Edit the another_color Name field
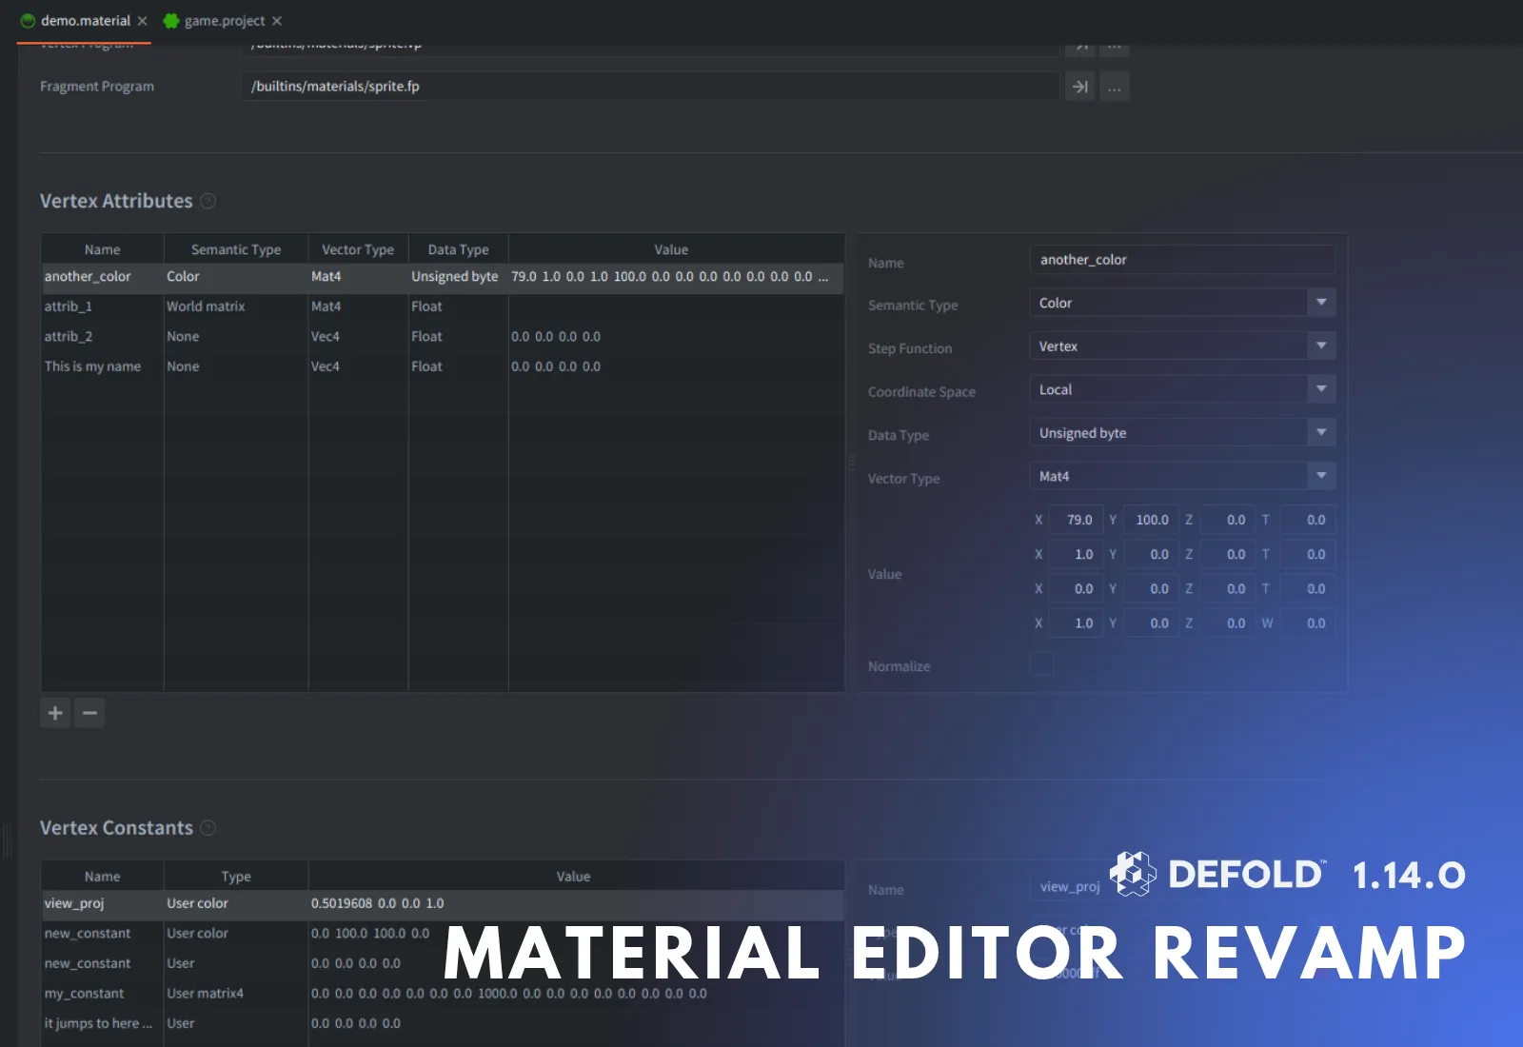 [1182, 260]
